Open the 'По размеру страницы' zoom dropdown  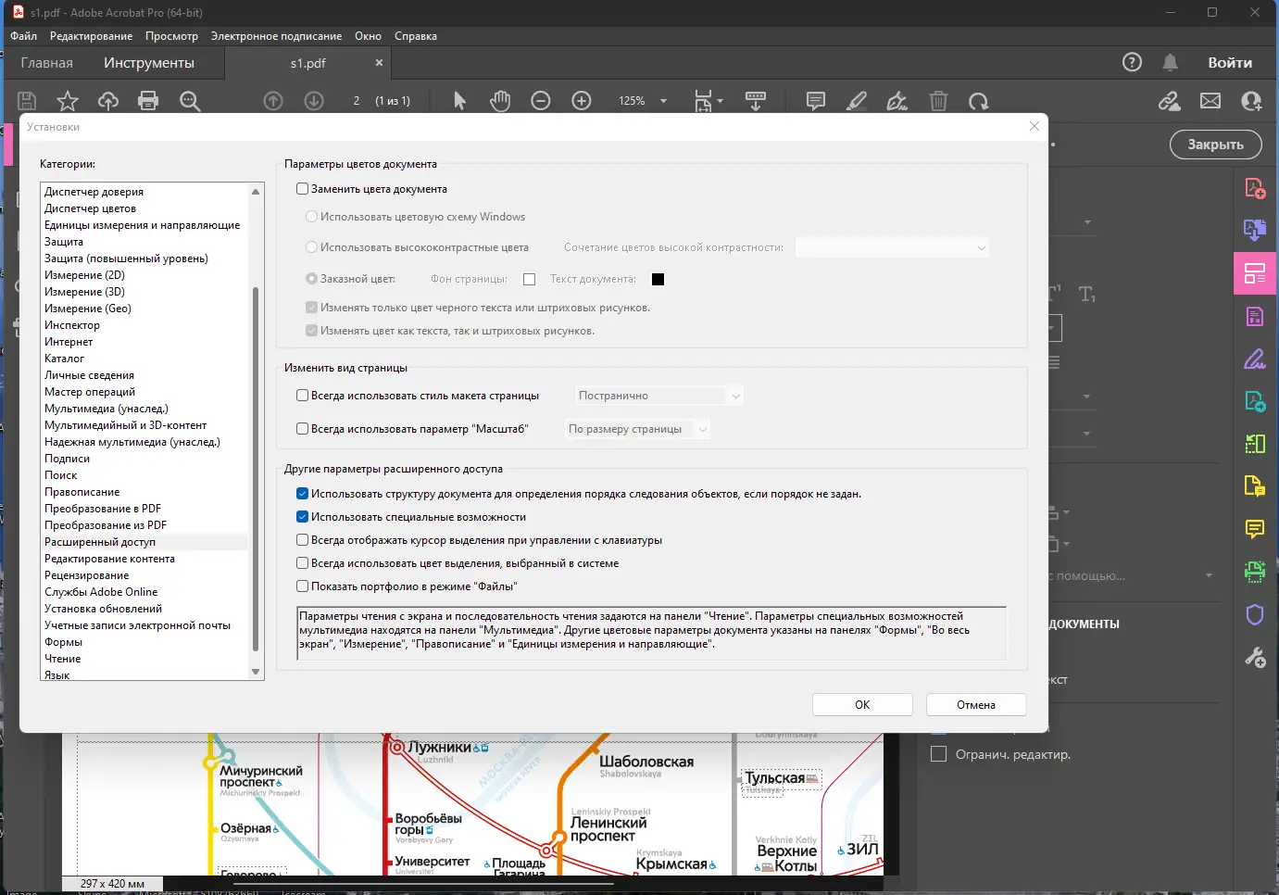pyautogui.click(x=638, y=429)
